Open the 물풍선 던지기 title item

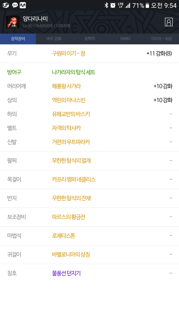(66, 273)
